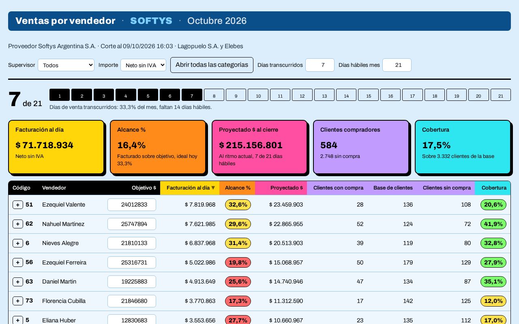
Task: Click Abrir todas las categorías button
Action: pyautogui.click(x=212, y=65)
